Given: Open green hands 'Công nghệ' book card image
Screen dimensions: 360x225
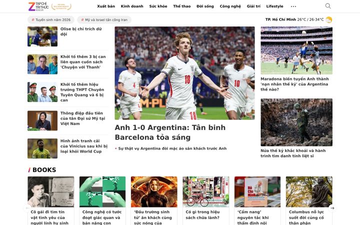Looking at the screenshot, I should tap(102, 191).
